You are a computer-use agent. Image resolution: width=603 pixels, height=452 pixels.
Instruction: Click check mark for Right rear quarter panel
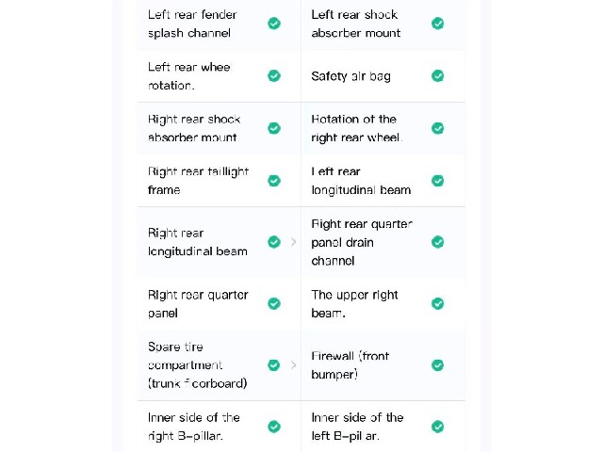pos(274,303)
